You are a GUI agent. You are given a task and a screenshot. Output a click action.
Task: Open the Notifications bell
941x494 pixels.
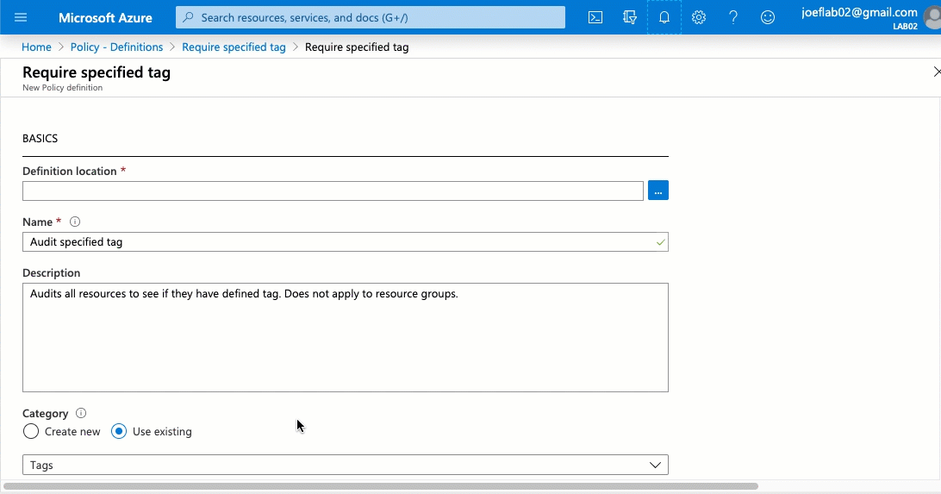664,17
